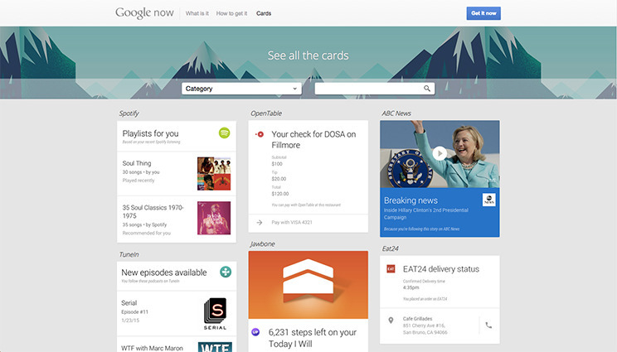Viewport: 617px width, 352px height.
Task: Click the 4:35pm delivery time
Action: point(411,287)
